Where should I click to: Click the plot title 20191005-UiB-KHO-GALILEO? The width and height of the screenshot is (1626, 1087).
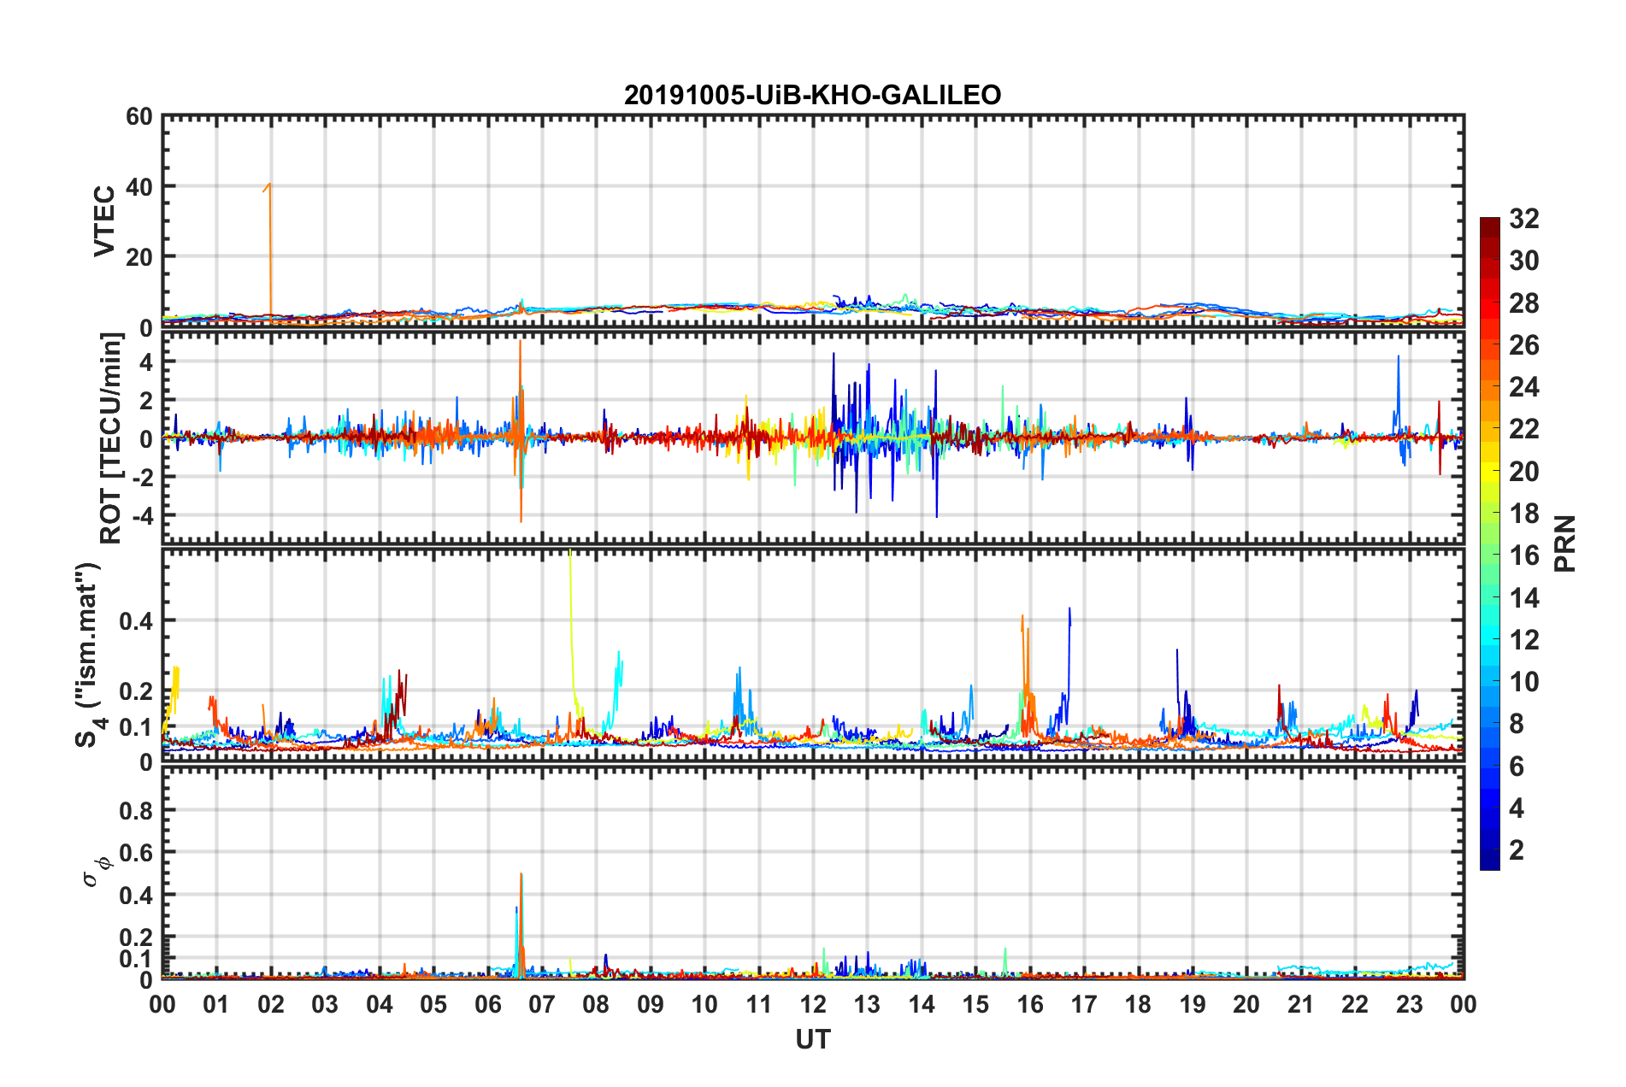[x=812, y=95]
